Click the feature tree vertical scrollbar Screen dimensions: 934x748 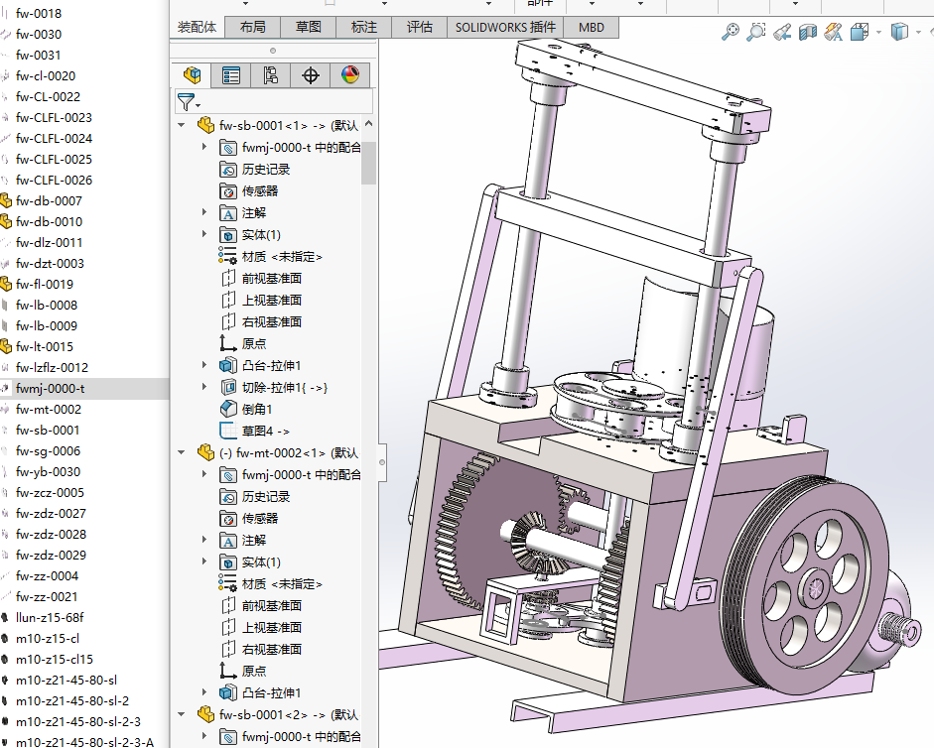tap(369, 164)
